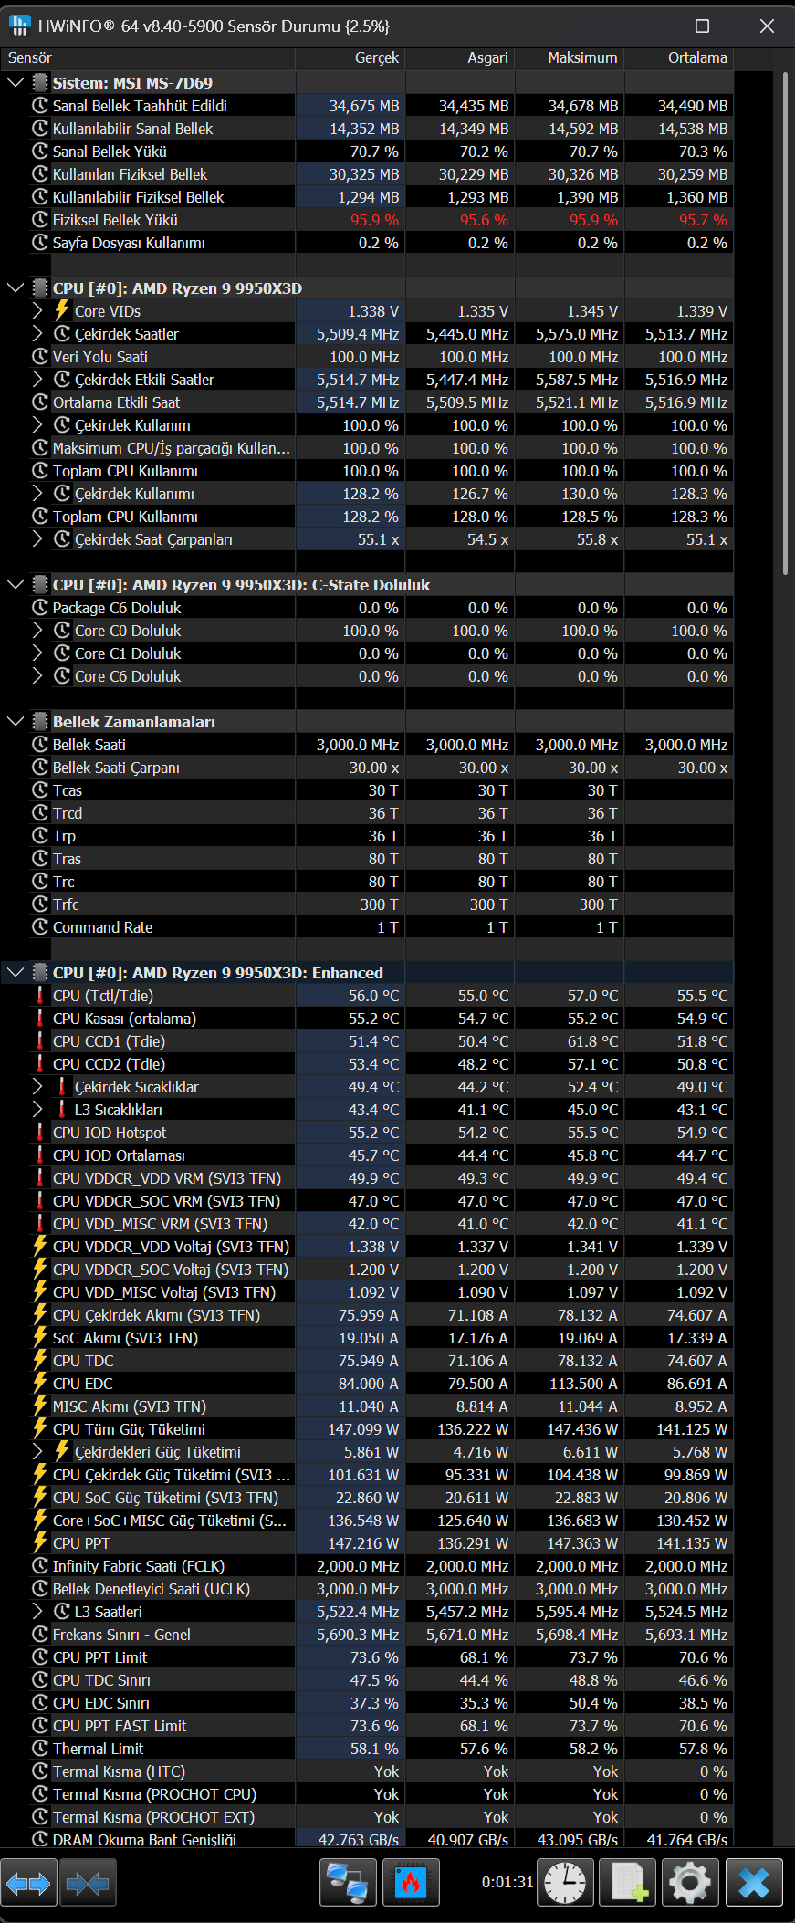Expand the L3 Saatleri row
Image resolution: width=795 pixels, height=1923 pixels.
[37, 1611]
